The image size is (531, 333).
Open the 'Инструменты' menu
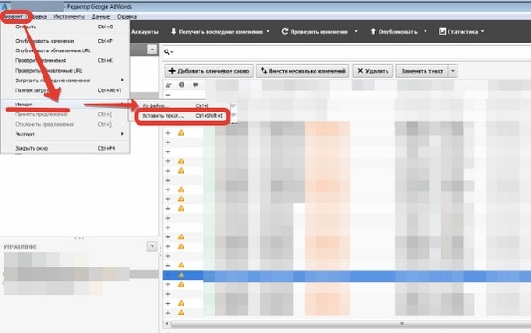tap(69, 16)
